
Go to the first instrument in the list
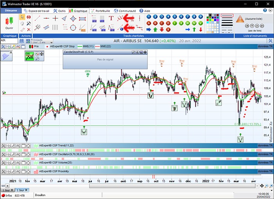tap(247, 26)
